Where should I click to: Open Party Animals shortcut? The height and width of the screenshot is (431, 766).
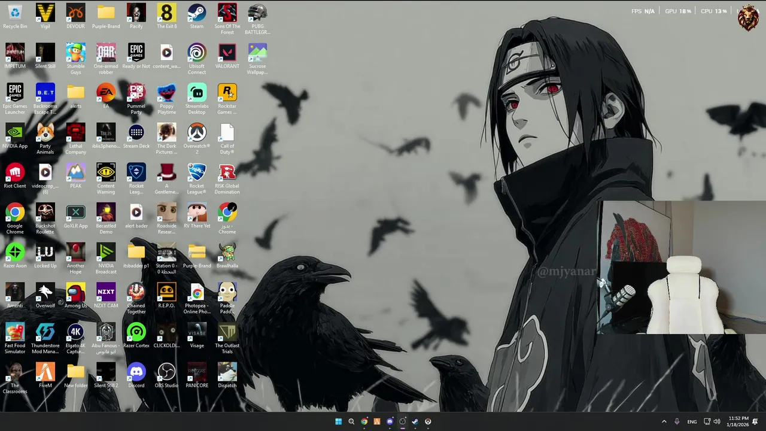tap(45, 139)
